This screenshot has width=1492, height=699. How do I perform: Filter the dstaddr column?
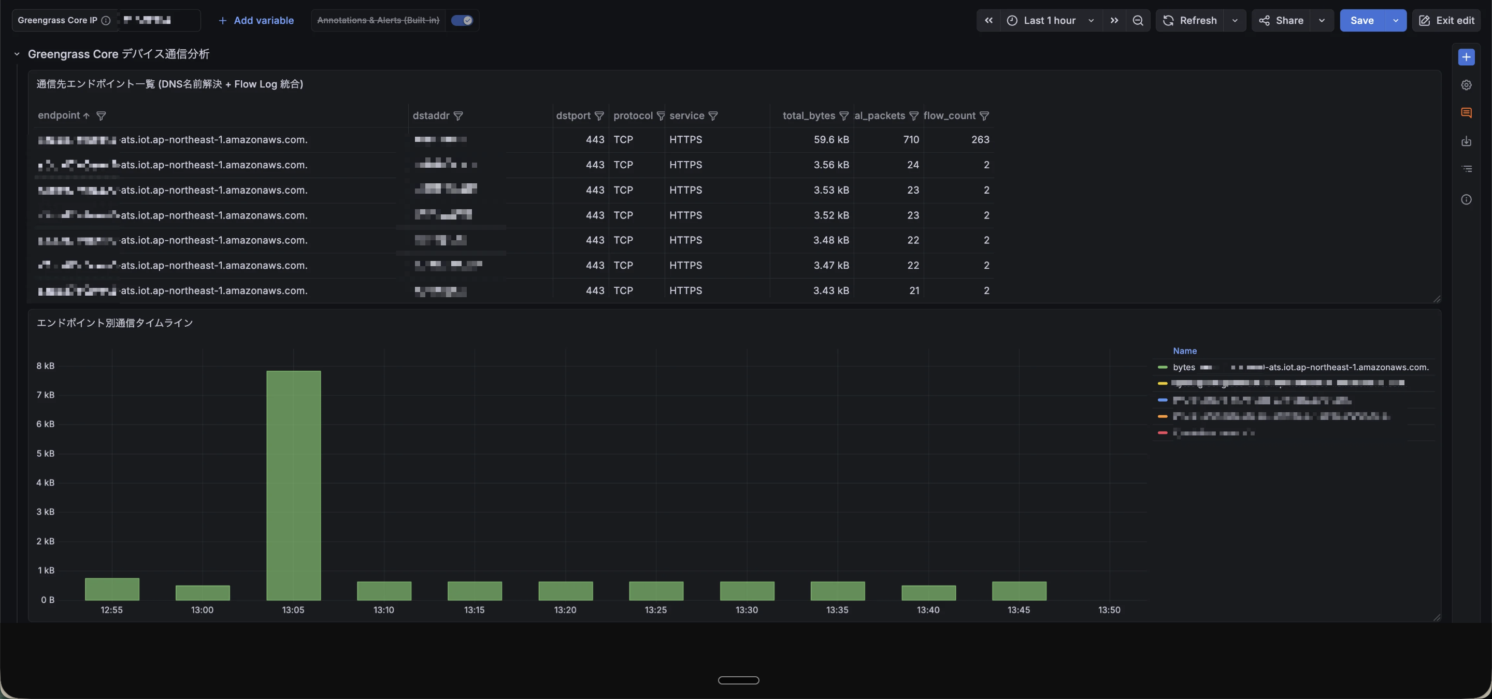(x=458, y=116)
